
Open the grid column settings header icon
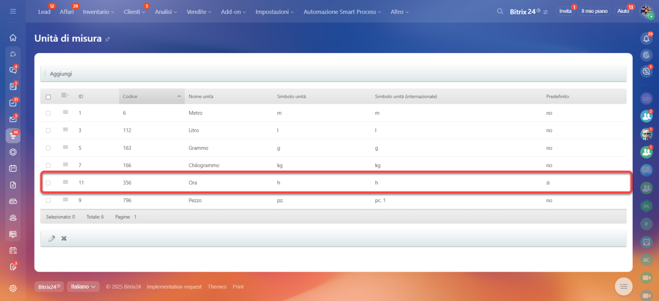click(x=65, y=95)
